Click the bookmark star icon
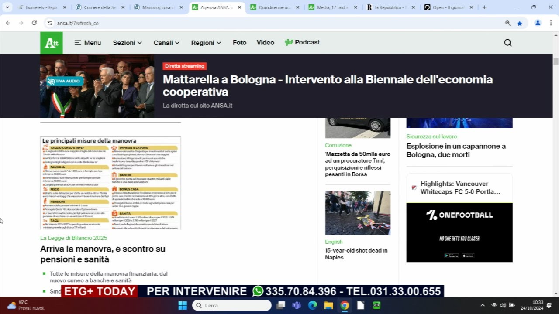Image resolution: width=559 pixels, height=314 pixels. pos(520,23)
